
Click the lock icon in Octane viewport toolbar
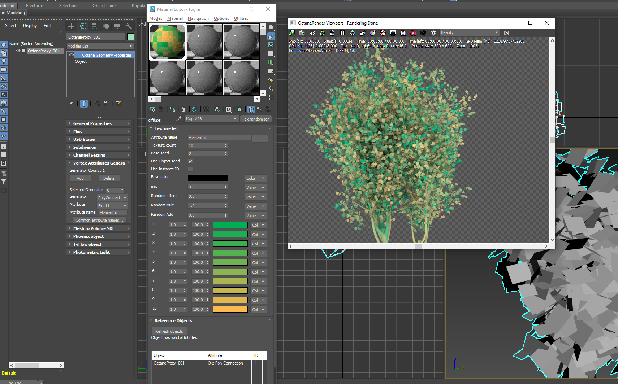tap(332, 33)
